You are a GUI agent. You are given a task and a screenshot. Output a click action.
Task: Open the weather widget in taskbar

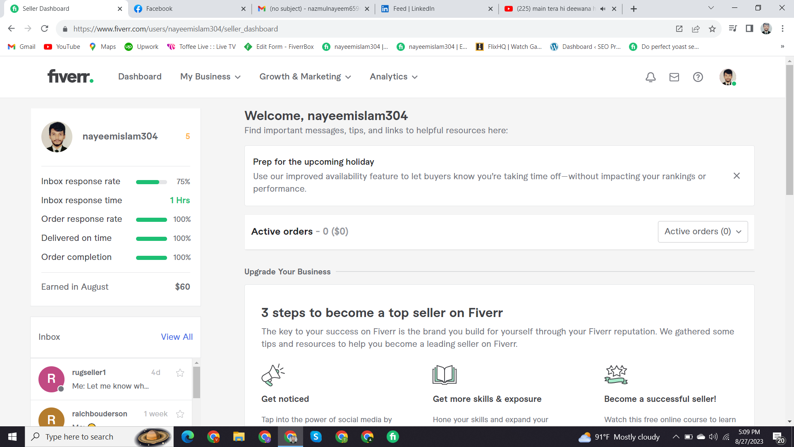(x=619, y=437)
